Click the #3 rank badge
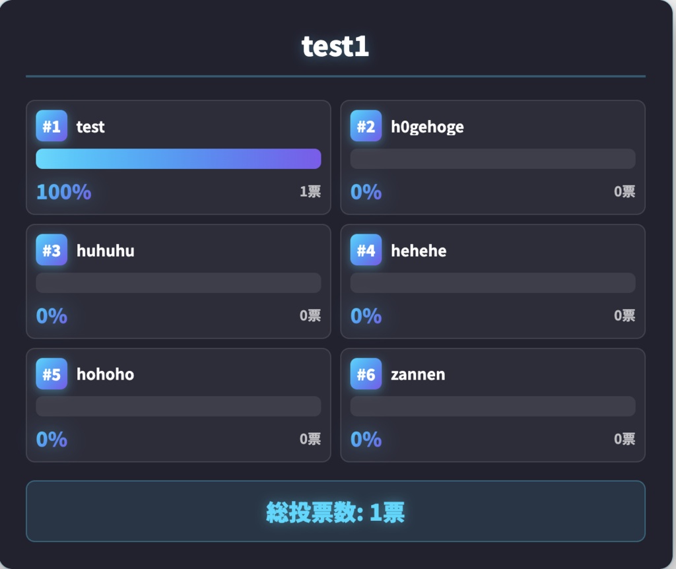The width and height of the screenshot is (676, 569). point(51,250)
